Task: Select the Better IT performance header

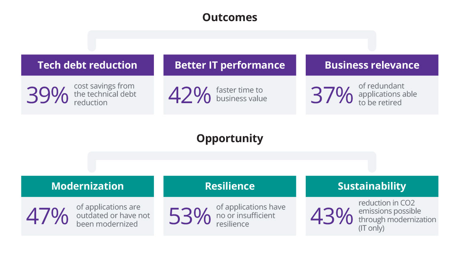Action: [229, 65]
